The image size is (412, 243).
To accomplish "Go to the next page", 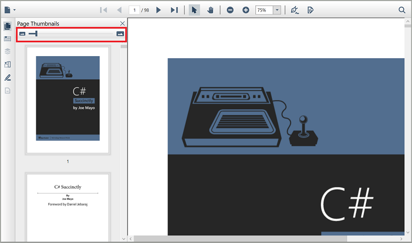I will coord(159,10).
